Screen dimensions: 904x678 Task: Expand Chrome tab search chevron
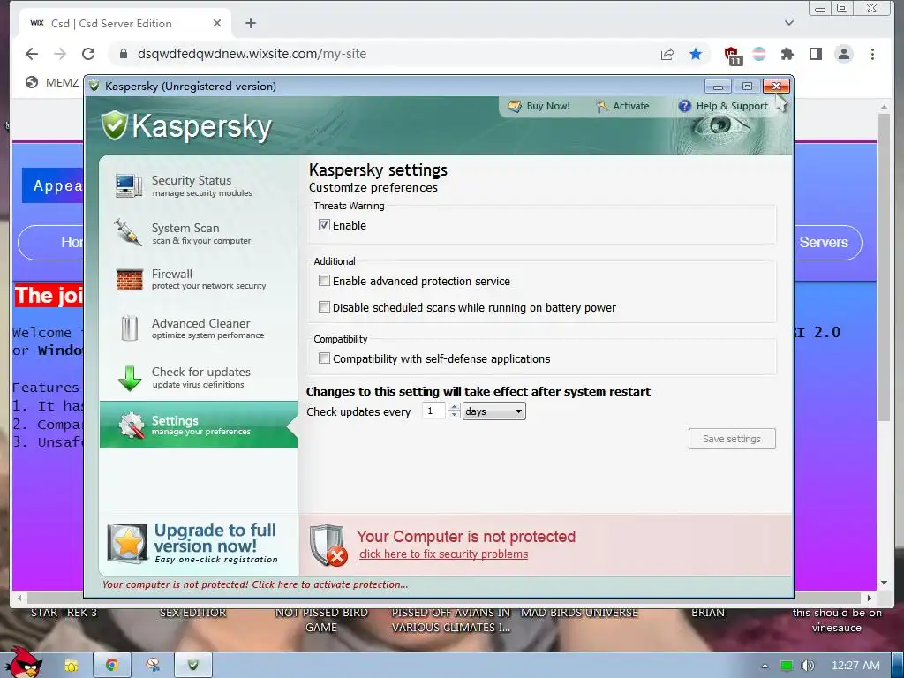789,23
